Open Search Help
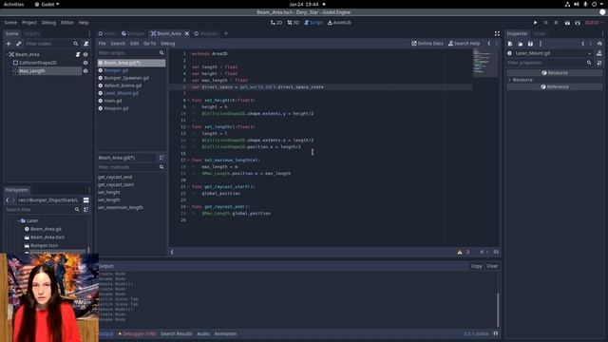 click(x=465, y=44)
